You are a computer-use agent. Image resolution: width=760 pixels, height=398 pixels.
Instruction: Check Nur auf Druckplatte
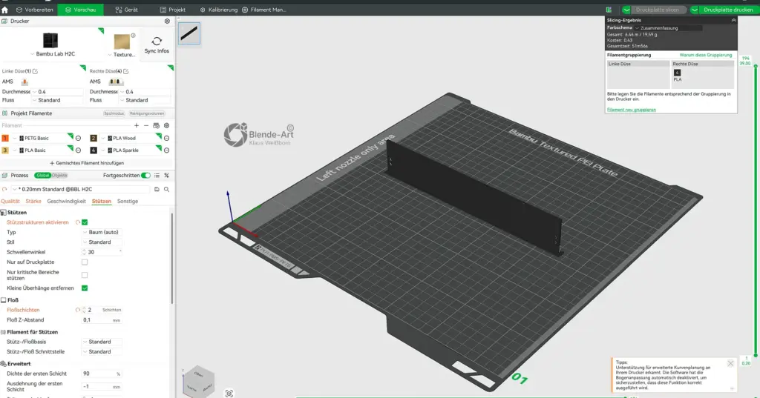[85, 262]
